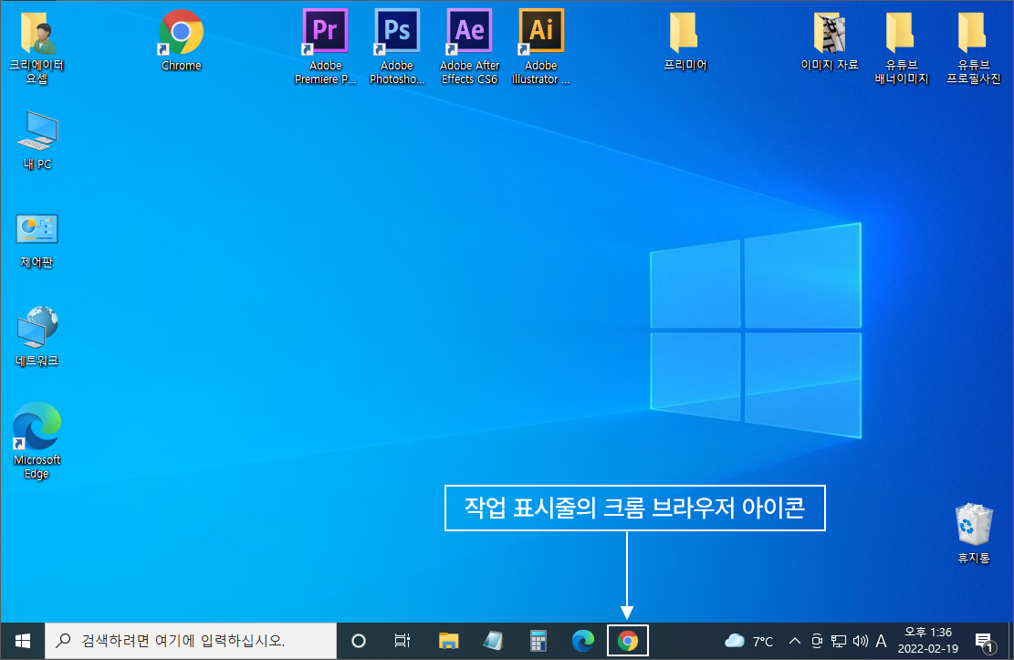Open the Windows Start menu
Image resolution: width=1014 pixels, height=660 pixels.
(x=23, y=641)
